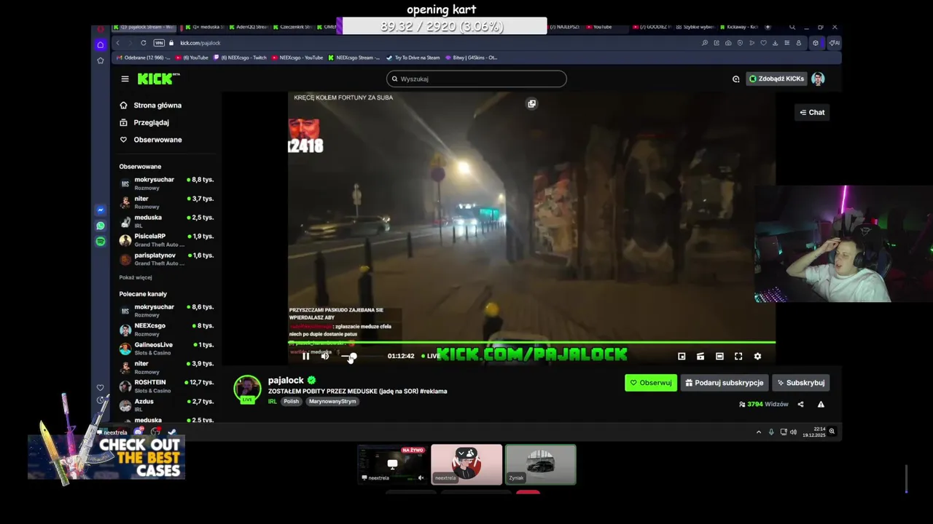Follow pajalock with Obserwuj button
This screenshot has width=933, height=524.
(651, 383)
